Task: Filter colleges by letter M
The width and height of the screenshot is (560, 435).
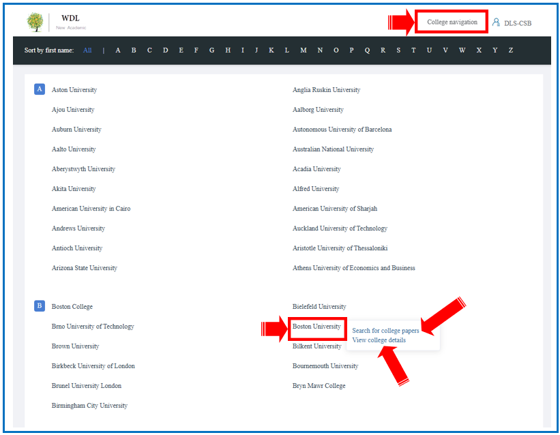Action: 304,50
